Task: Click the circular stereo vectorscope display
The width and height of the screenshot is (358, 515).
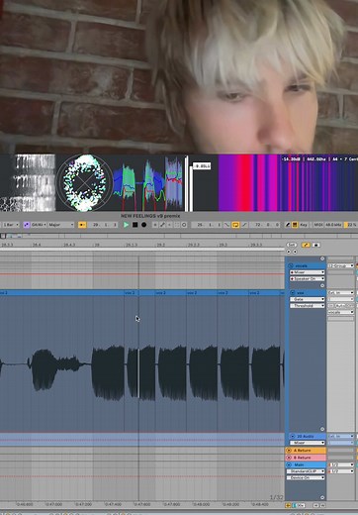Action: (85, 182)
